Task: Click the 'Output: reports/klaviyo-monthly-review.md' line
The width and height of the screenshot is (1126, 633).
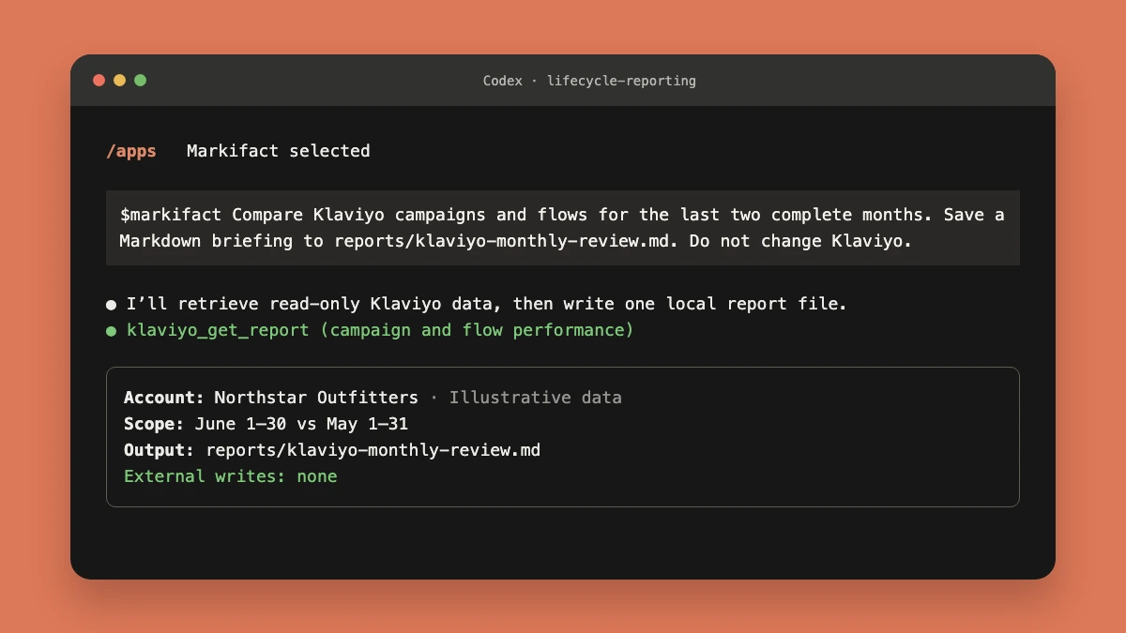Action: pyautogui.click(x=332, y=450)
